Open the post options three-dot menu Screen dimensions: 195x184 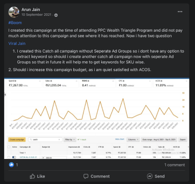[180, 12]
